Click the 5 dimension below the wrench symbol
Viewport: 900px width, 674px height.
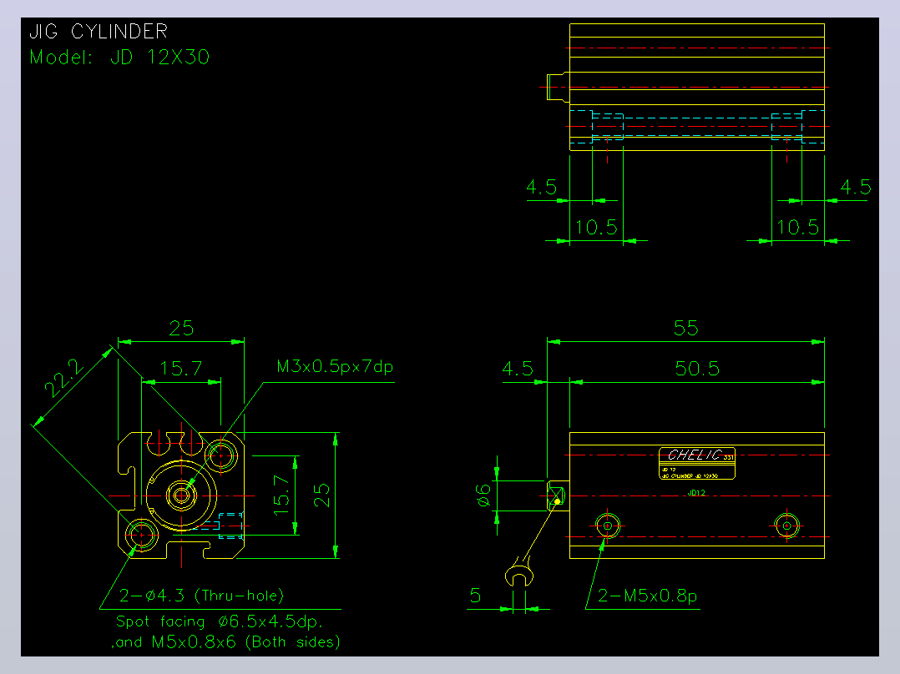(x=475, y=596)
